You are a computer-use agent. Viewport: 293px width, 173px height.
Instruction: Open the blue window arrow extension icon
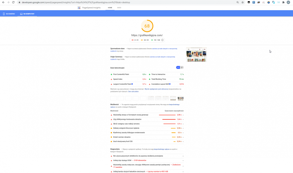click(x=274, y=2)
